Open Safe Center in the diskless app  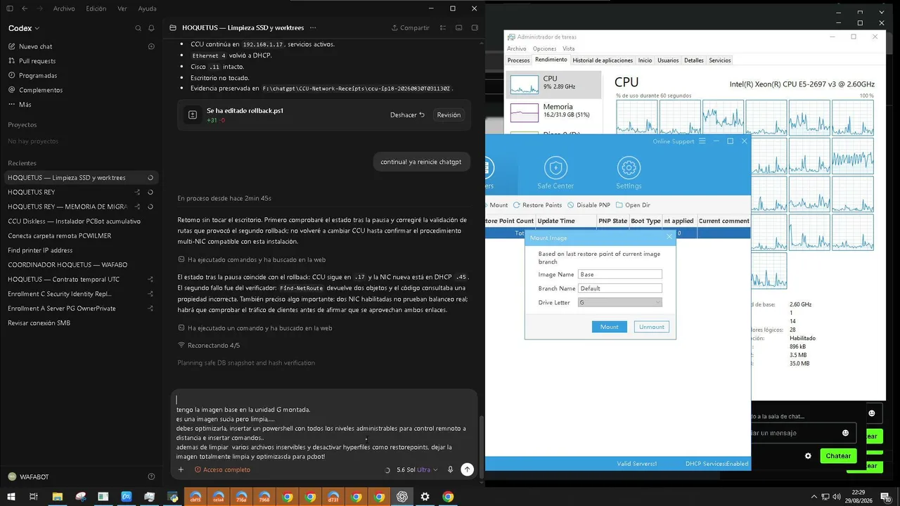click(x=556, y=174)
